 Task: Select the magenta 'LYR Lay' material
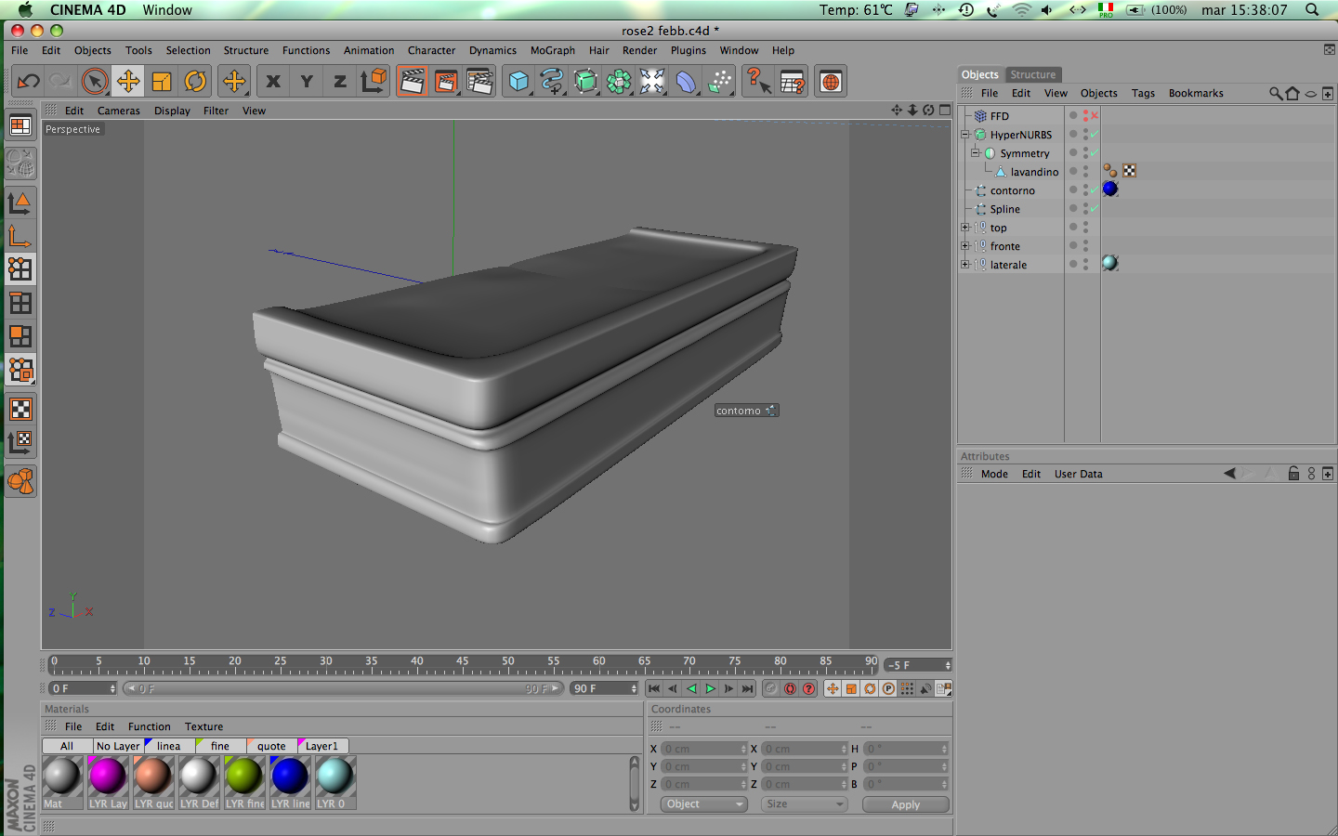[x=108, y=782]
